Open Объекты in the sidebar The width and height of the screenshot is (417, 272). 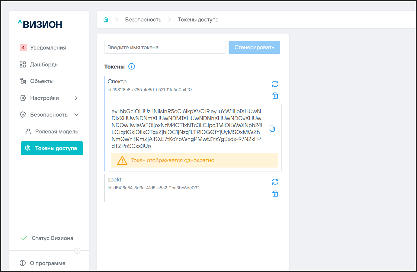click(x=42, y=81)
